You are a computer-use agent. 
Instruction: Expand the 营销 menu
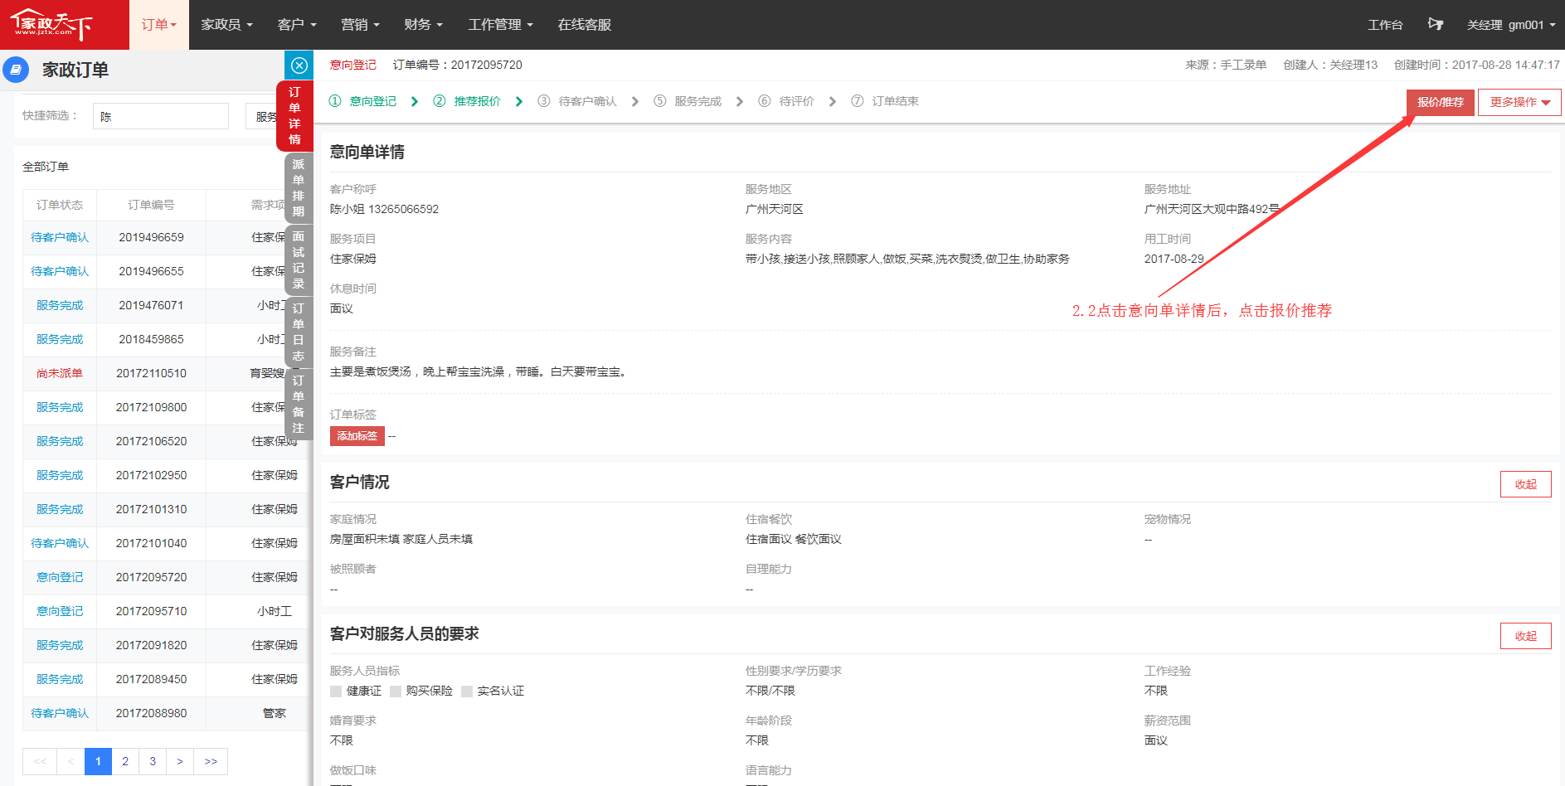tap(360, 25)
